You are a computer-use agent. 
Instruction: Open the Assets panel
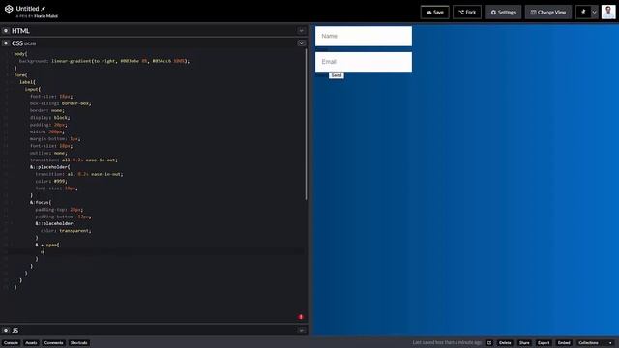[31, 342]
